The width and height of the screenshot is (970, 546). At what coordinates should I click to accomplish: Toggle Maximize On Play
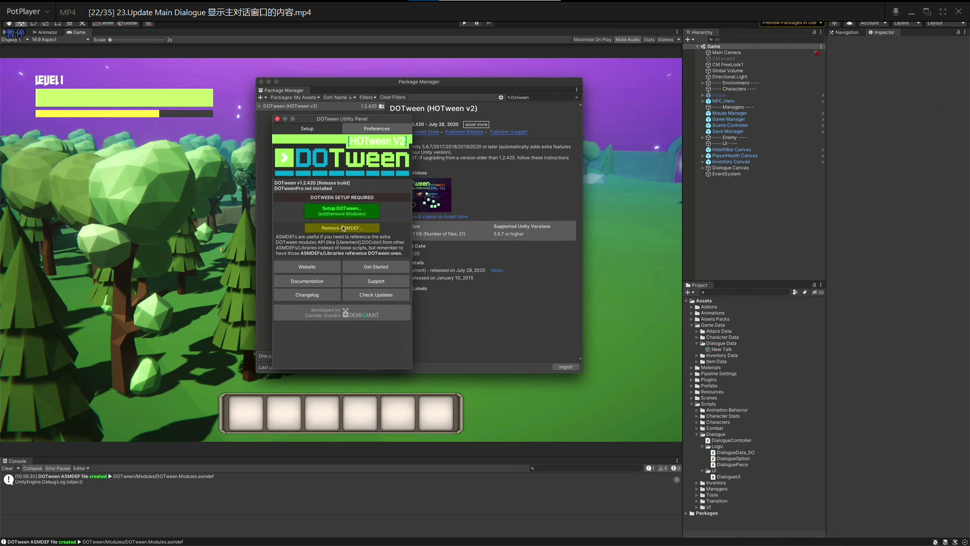tap(592, 39)
